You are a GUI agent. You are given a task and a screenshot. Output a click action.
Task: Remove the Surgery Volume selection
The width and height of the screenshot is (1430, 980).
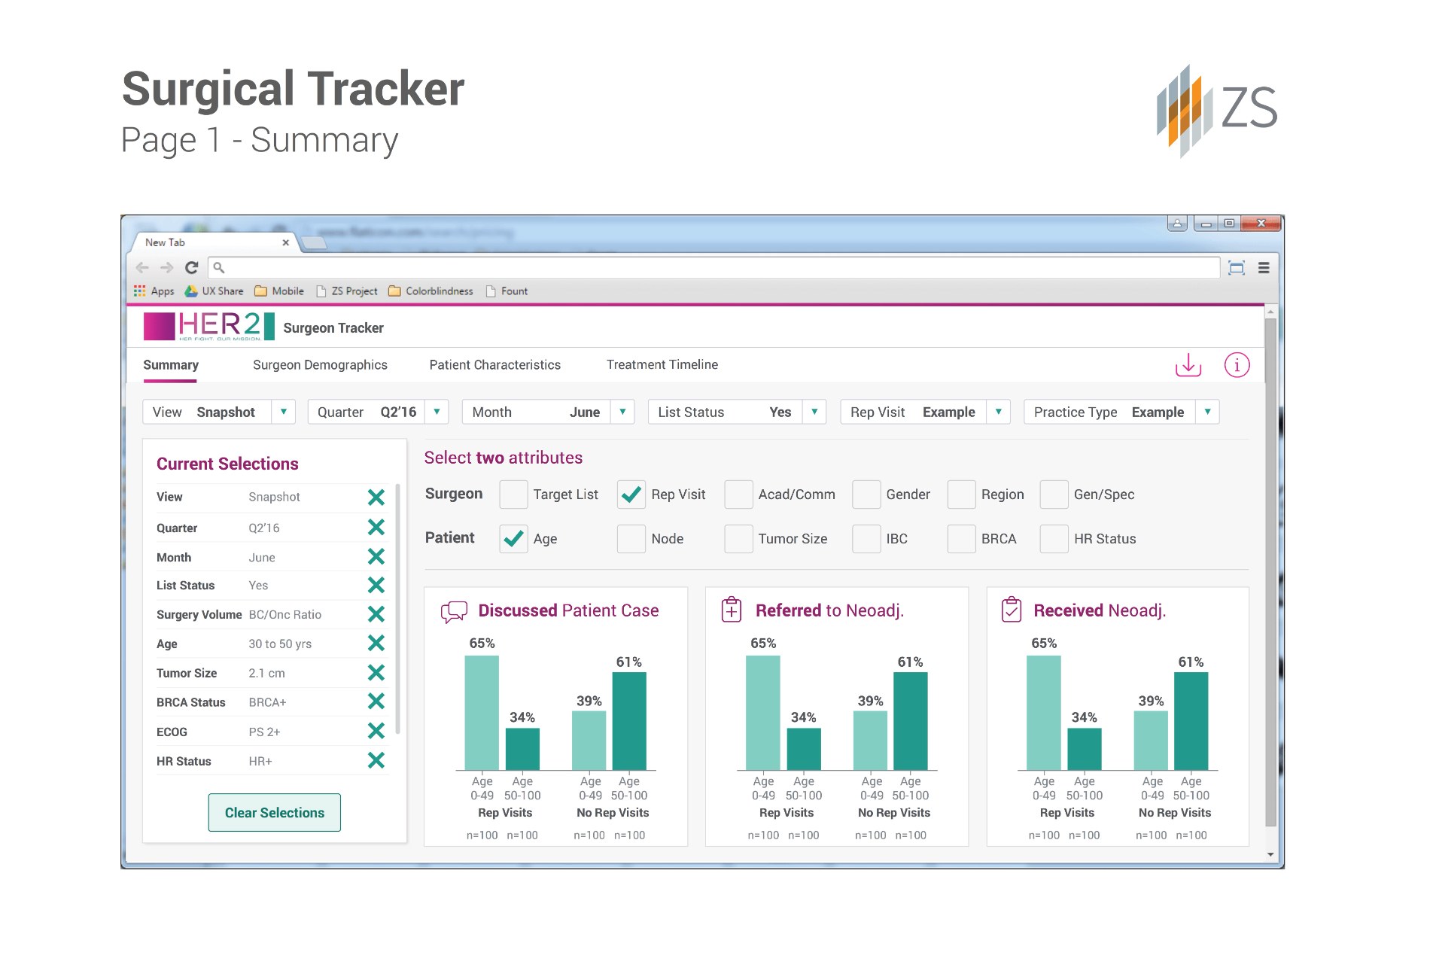[x=376, y=614]
